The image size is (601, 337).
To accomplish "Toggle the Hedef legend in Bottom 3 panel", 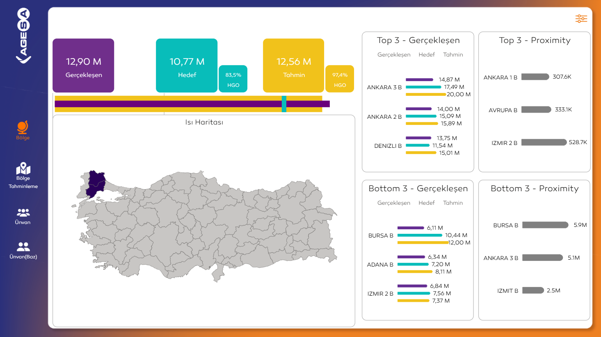I will 427,202.
